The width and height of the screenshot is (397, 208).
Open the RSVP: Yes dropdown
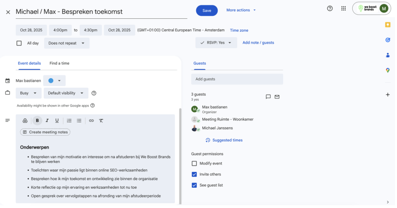tap(216, 43)
